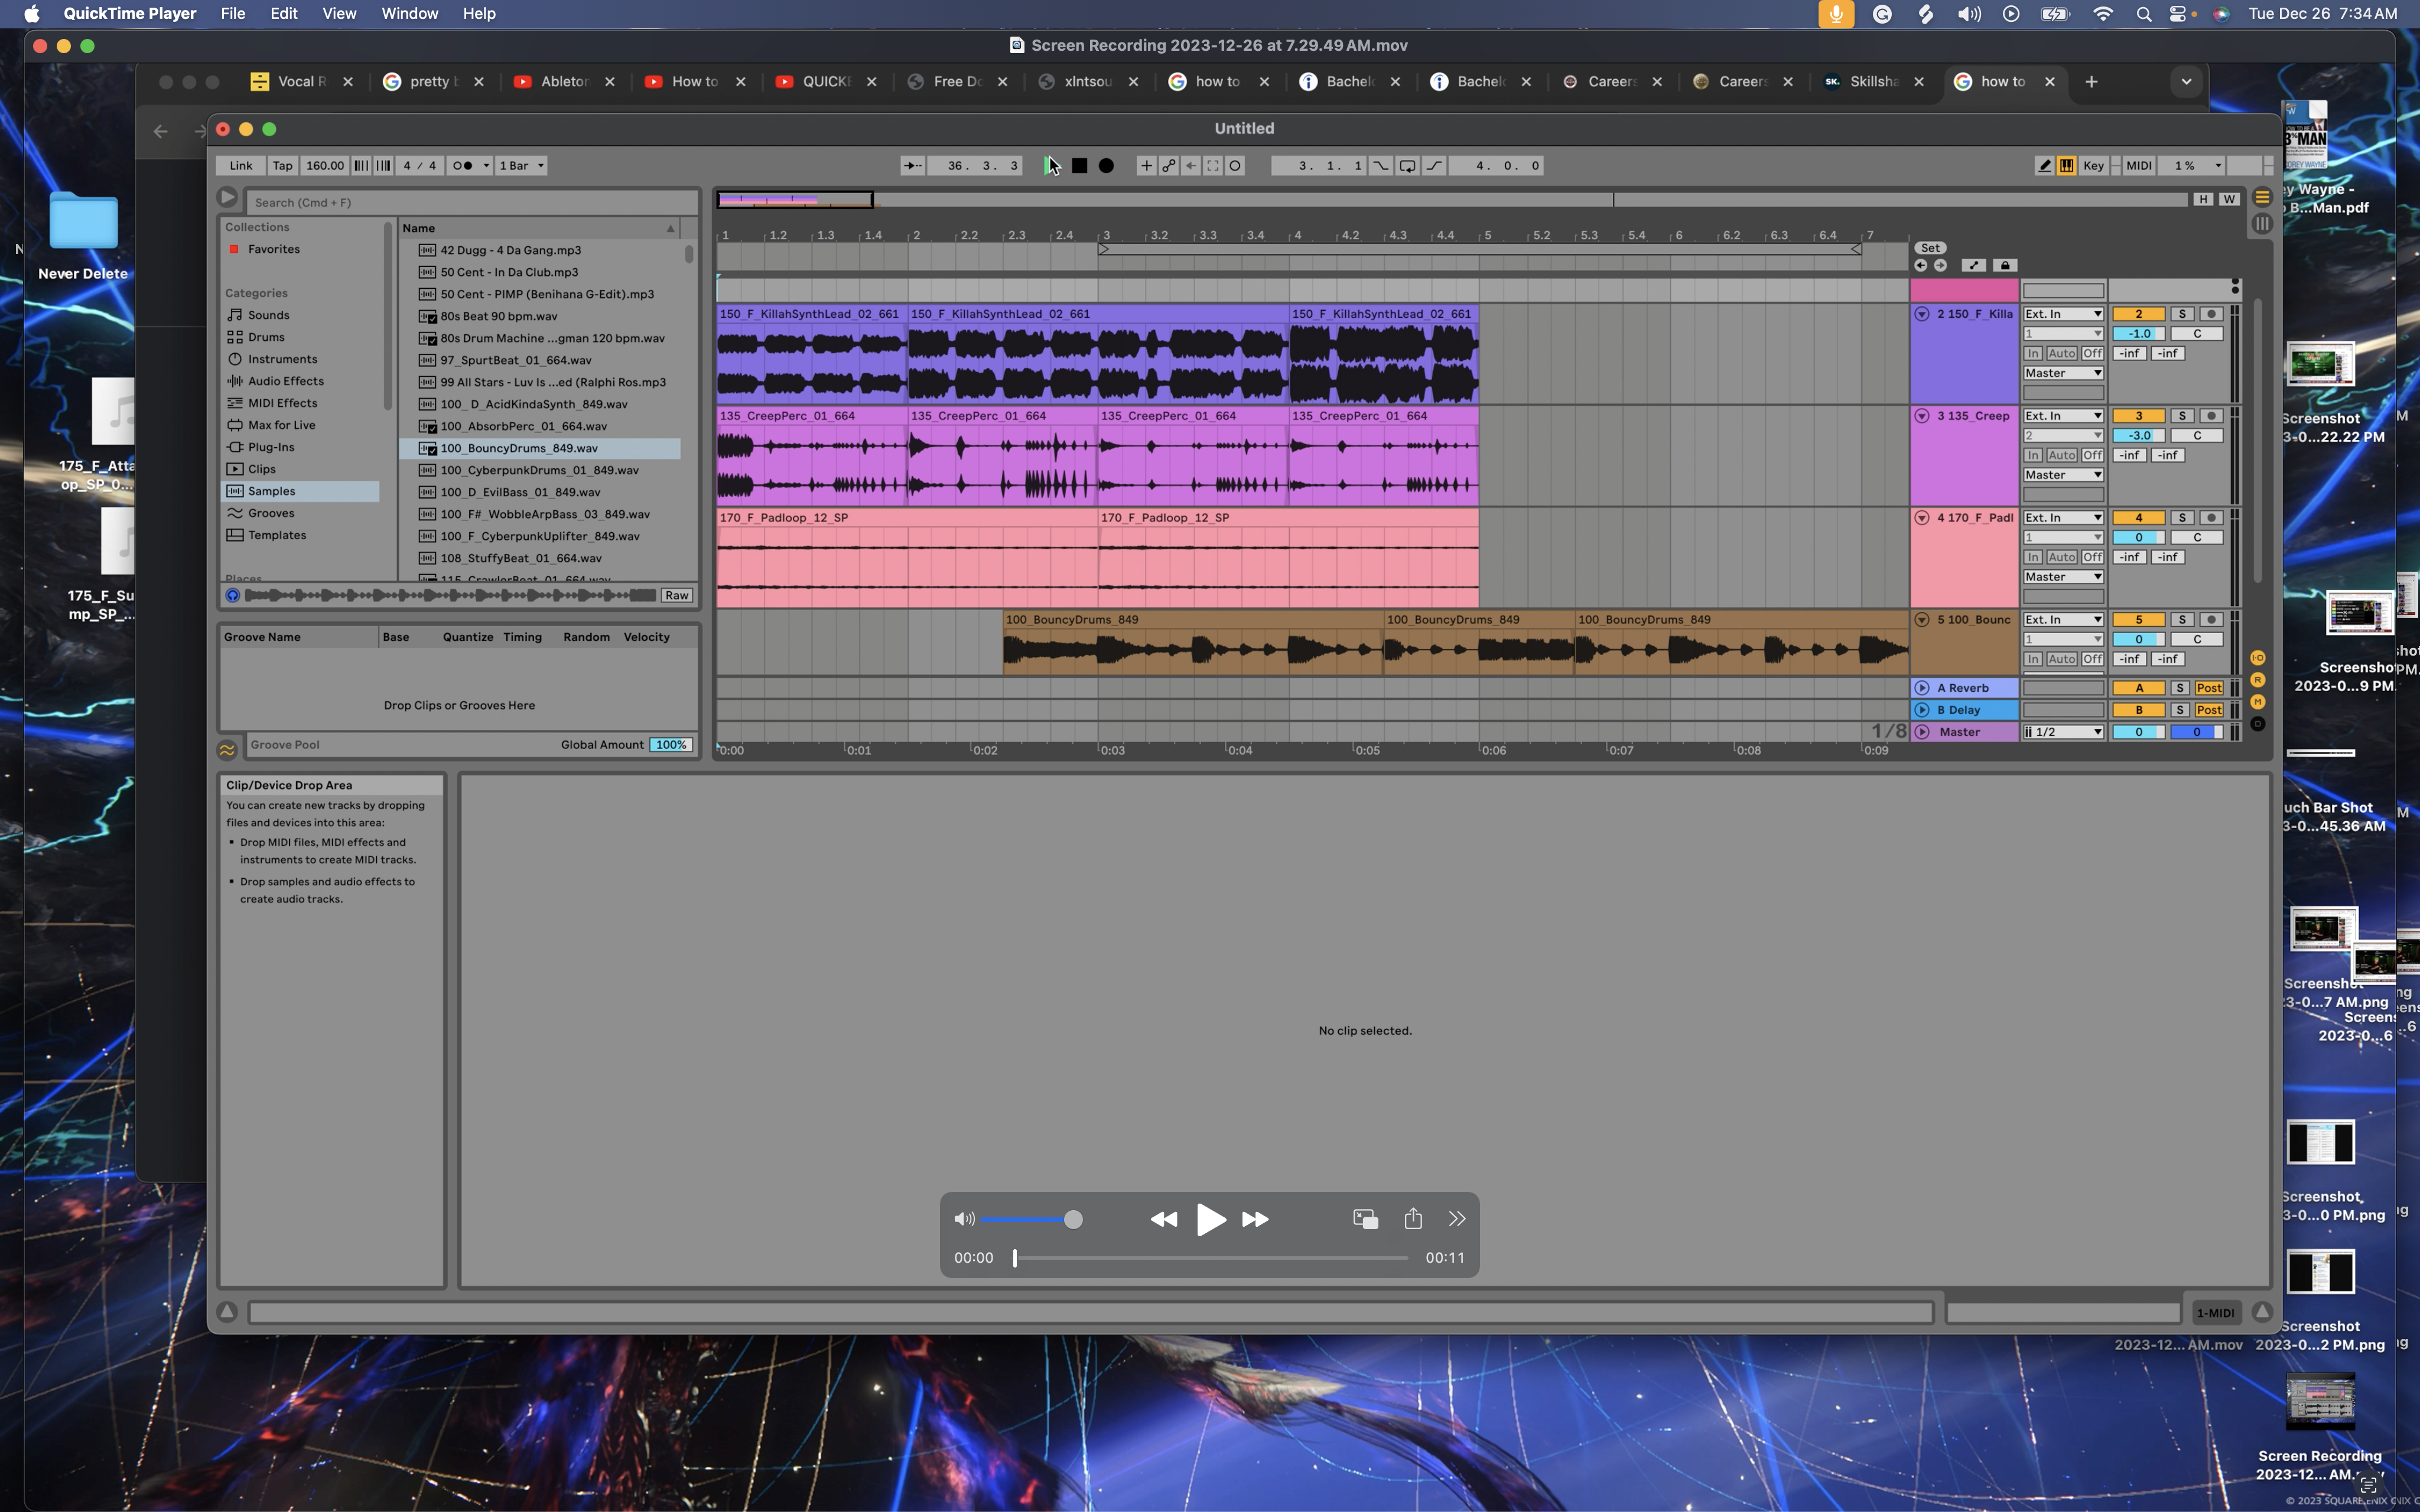Click the Info view triangle at bottom left
Image resolution: width=2420 pixels, height=1512 pixels.
coord(227,1312)
